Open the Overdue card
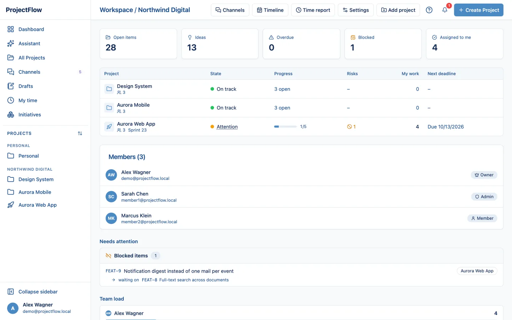The image size is (512, 320). [x=302, y=44]
